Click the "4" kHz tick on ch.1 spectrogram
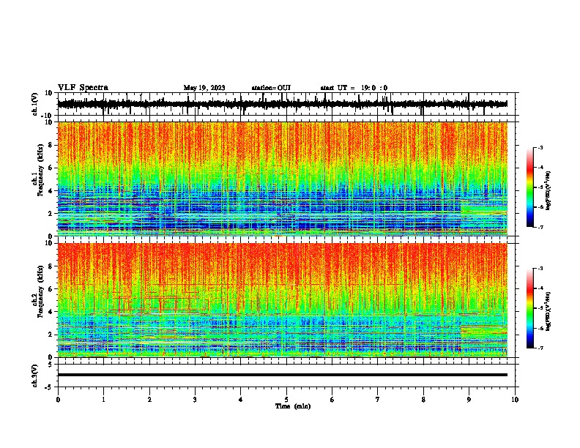 coord(51,191)
